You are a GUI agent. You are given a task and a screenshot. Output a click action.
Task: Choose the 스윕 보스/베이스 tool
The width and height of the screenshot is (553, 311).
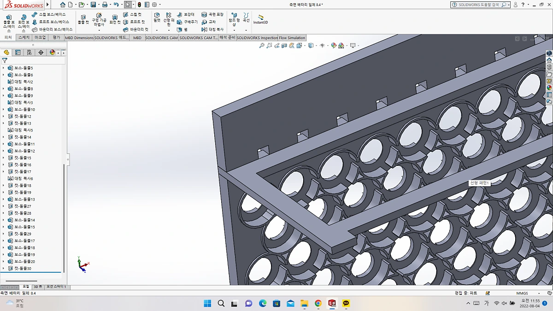coord(49,14)
